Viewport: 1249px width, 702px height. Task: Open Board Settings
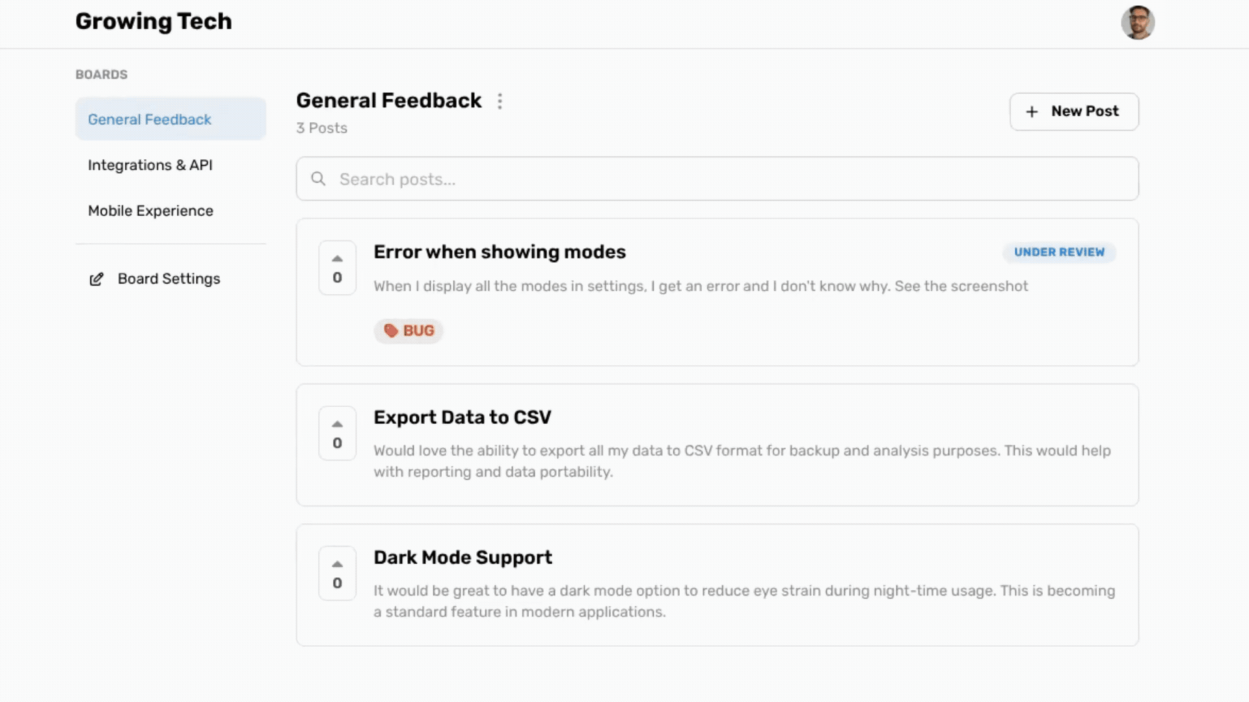168,278
